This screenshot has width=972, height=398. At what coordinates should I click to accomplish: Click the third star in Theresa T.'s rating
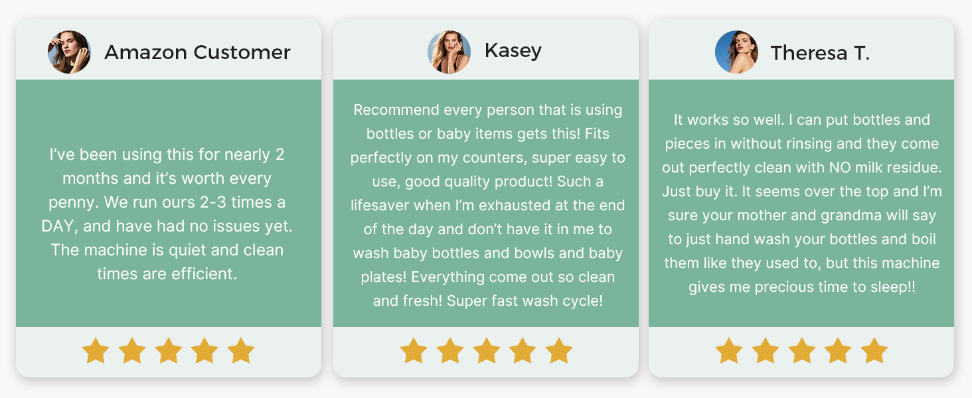[x=801, y=351]
